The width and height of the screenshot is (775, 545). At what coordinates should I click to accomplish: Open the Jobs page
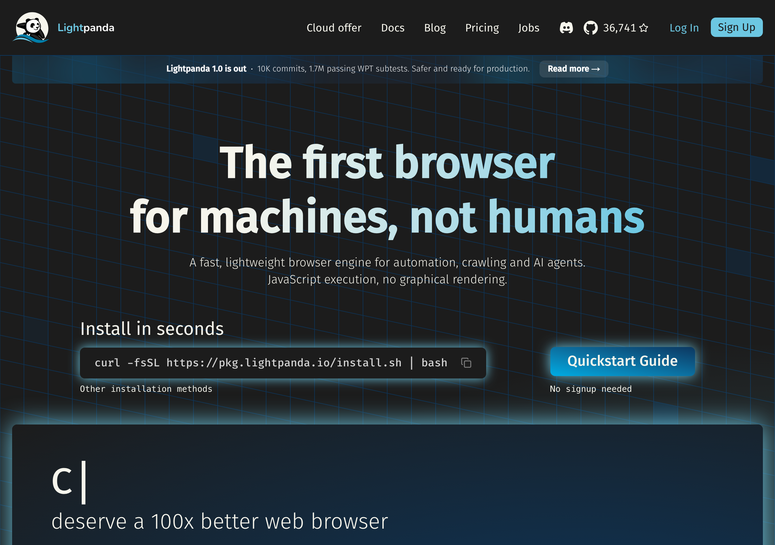(529, 28)
